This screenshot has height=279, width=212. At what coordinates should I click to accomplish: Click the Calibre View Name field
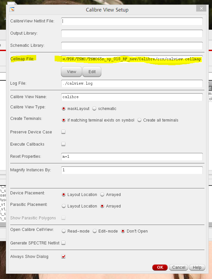point(132,97)
